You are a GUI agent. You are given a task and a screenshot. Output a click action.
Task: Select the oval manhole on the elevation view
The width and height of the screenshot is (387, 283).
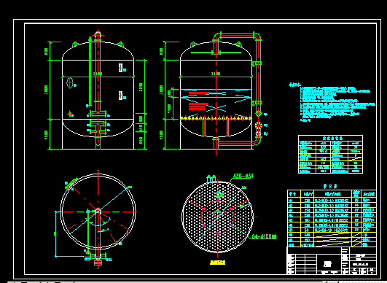point(69,82)
